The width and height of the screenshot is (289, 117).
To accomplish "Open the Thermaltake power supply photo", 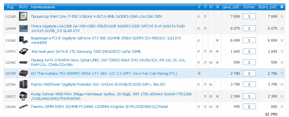I will coord(23,73).
